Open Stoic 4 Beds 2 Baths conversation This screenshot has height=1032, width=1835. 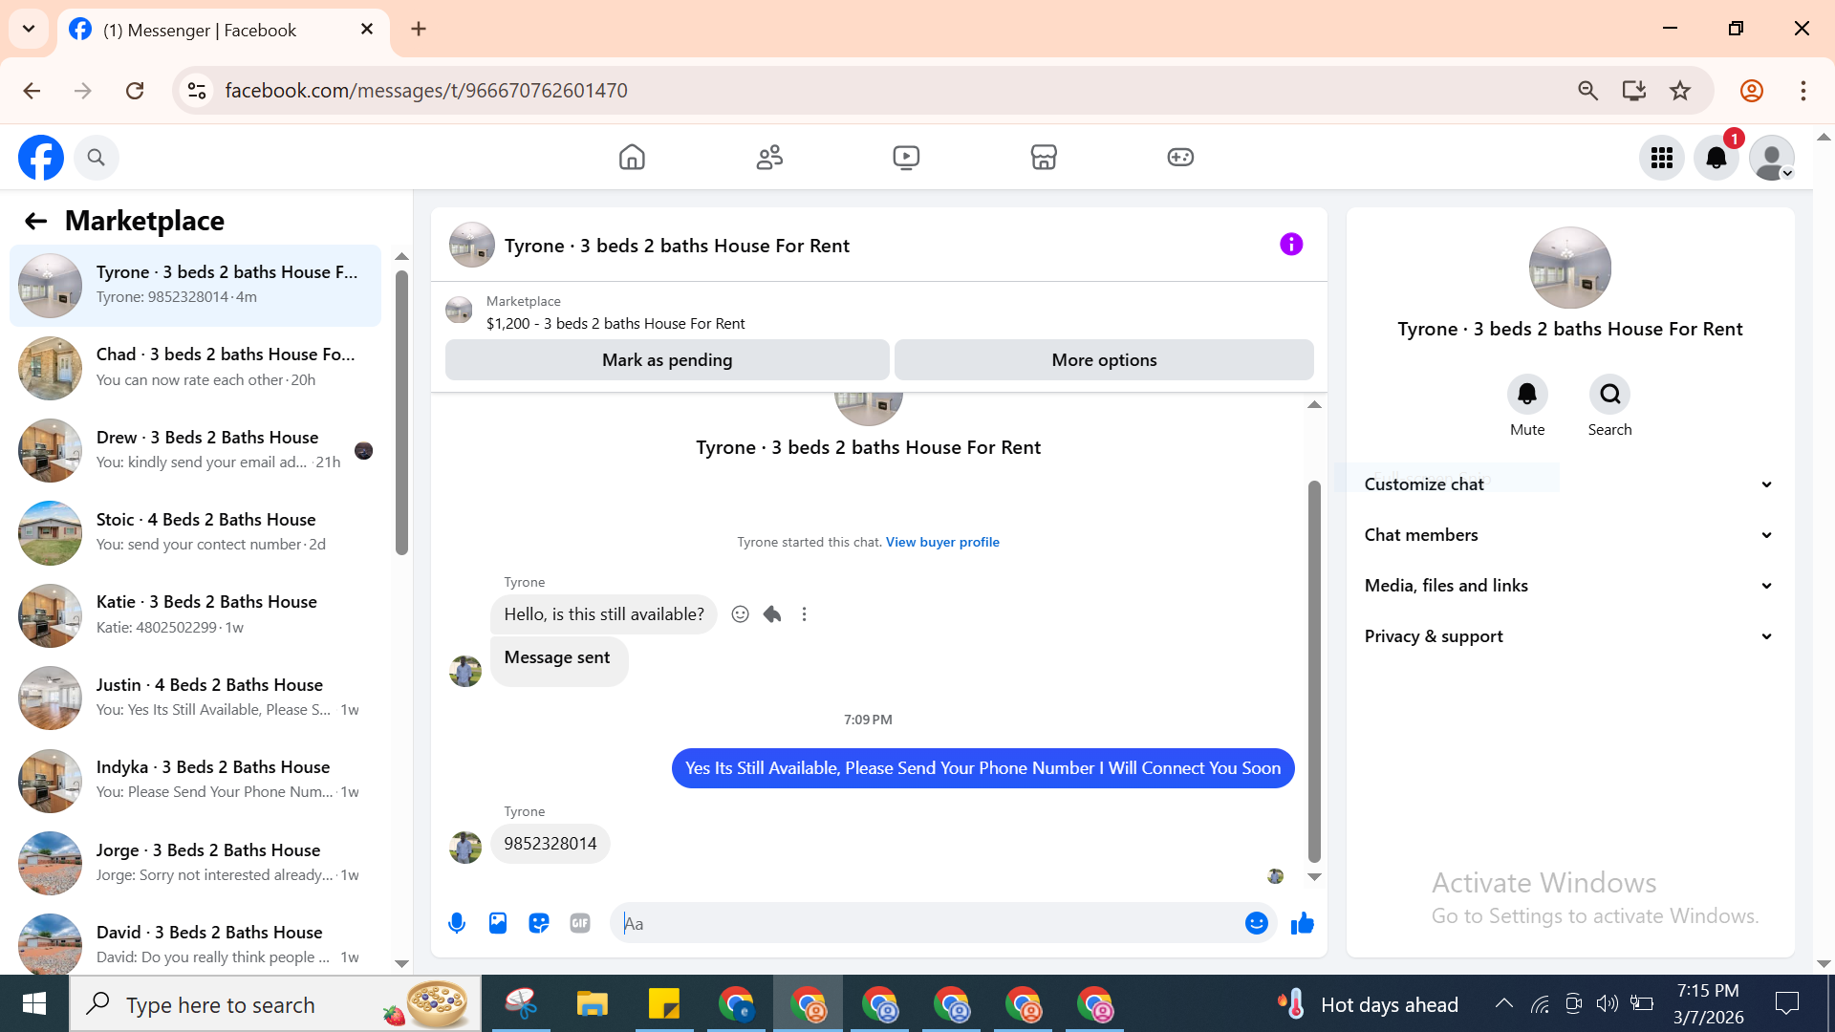click(x=195, y=532)
